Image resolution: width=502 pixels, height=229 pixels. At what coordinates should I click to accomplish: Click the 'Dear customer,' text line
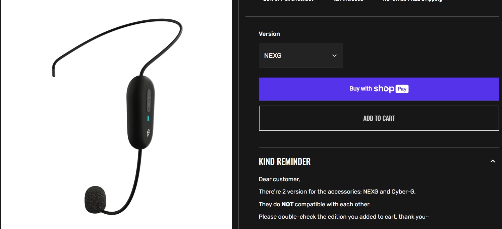[279, 180]
